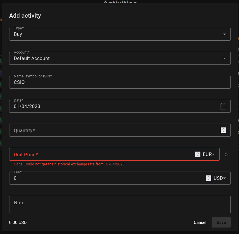Screen dimensions: 239x234
Task: Focus the empty Quantity input
Action: (88, 130)
